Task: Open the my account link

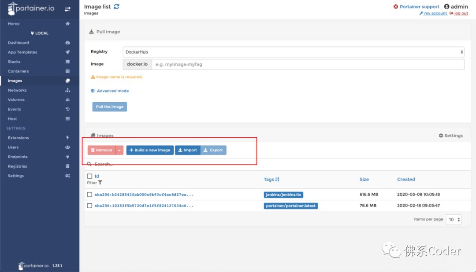Action: tap(434, 13)
